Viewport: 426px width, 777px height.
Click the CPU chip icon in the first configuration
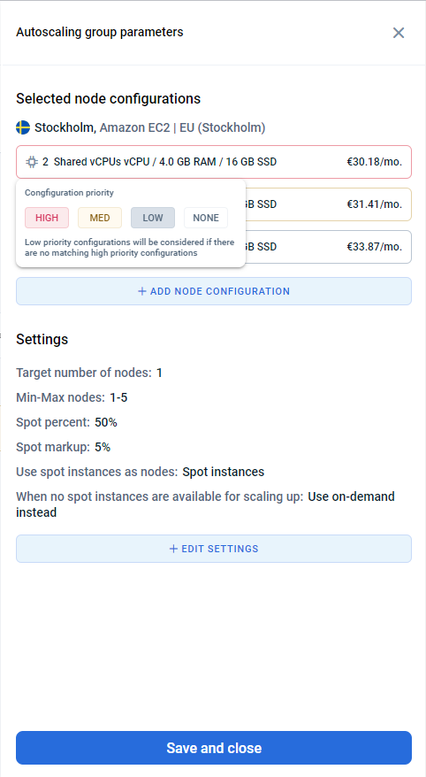[x=32, y=162]
